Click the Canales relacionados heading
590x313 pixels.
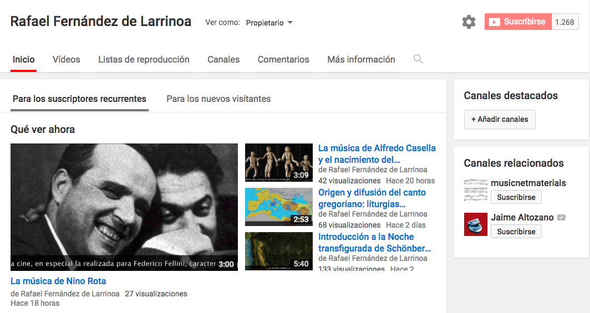(513, 163)
